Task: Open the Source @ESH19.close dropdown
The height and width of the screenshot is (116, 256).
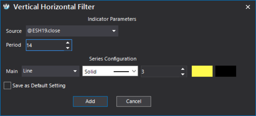Action: tap(72, 31)
